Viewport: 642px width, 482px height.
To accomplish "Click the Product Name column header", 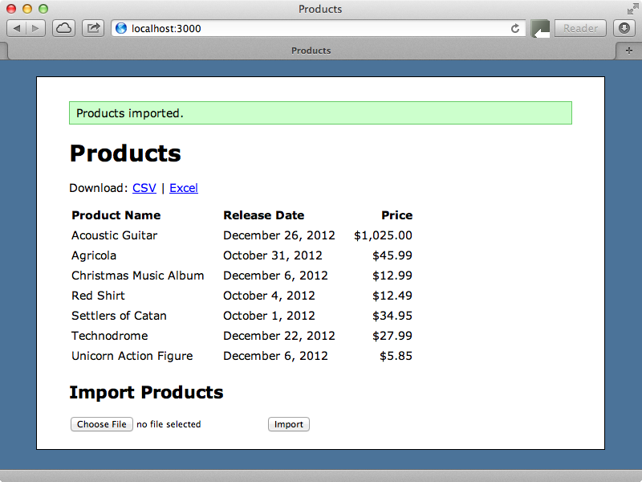I will [x=116, y=215].
